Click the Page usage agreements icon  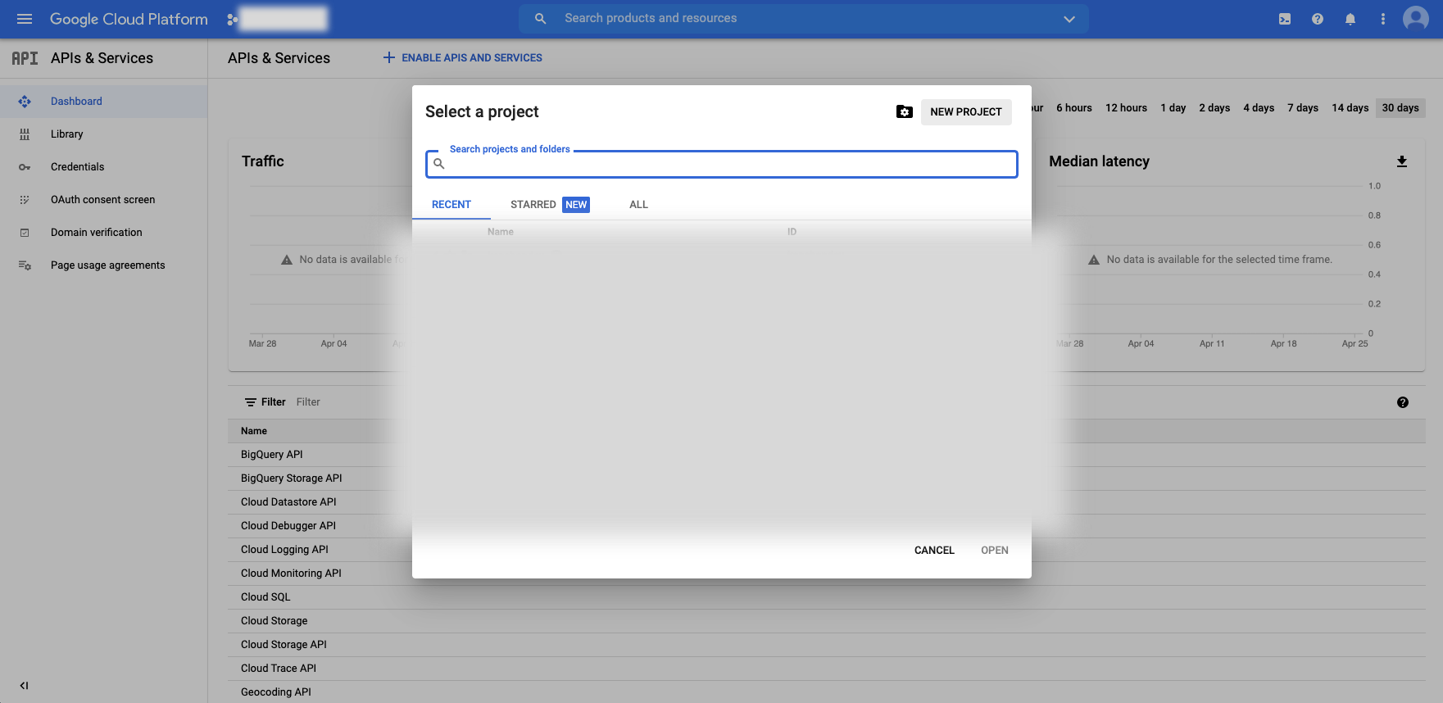[25, 265]
